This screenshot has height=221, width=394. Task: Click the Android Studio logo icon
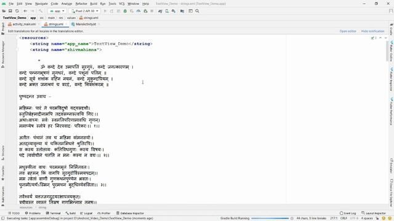coord(4,4)
